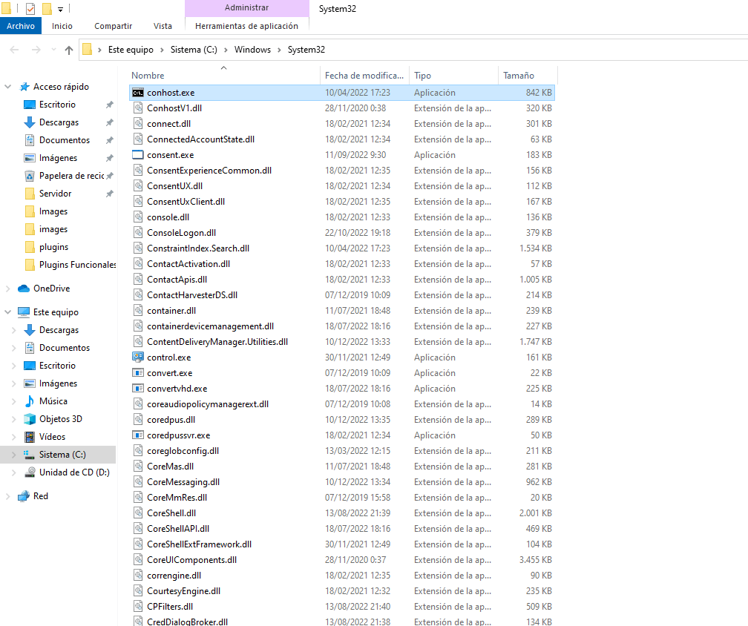Open Servidor folder in quick access
Screen dimensions: 748x626
pos(55,194)
